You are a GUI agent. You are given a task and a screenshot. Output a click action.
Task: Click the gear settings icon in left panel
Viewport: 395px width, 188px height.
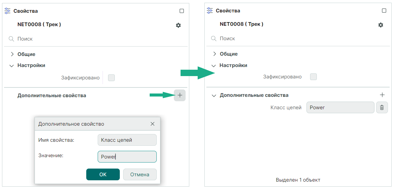coord(178,25)
